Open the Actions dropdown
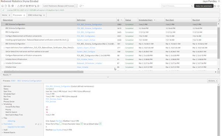The height and width of the screenshot is (136, 222). 212,81
